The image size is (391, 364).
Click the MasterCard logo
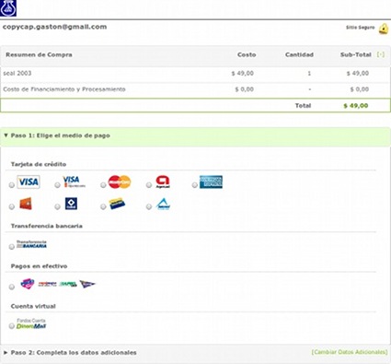(x=120, y=182)
